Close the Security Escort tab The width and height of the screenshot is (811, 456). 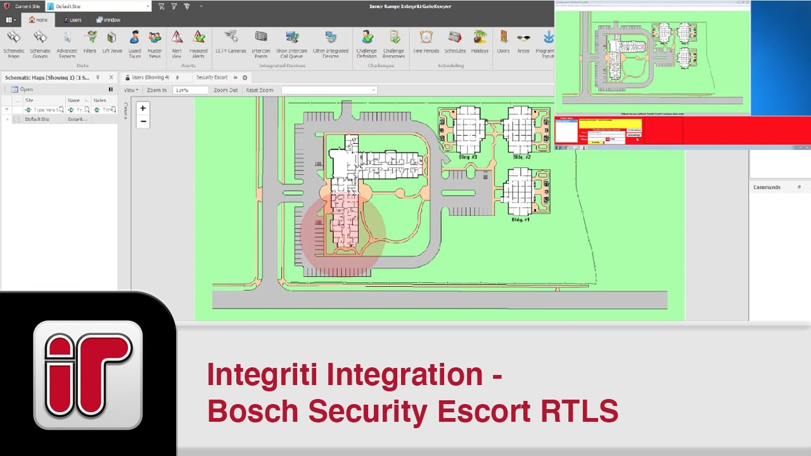click(x=245, y=77)
